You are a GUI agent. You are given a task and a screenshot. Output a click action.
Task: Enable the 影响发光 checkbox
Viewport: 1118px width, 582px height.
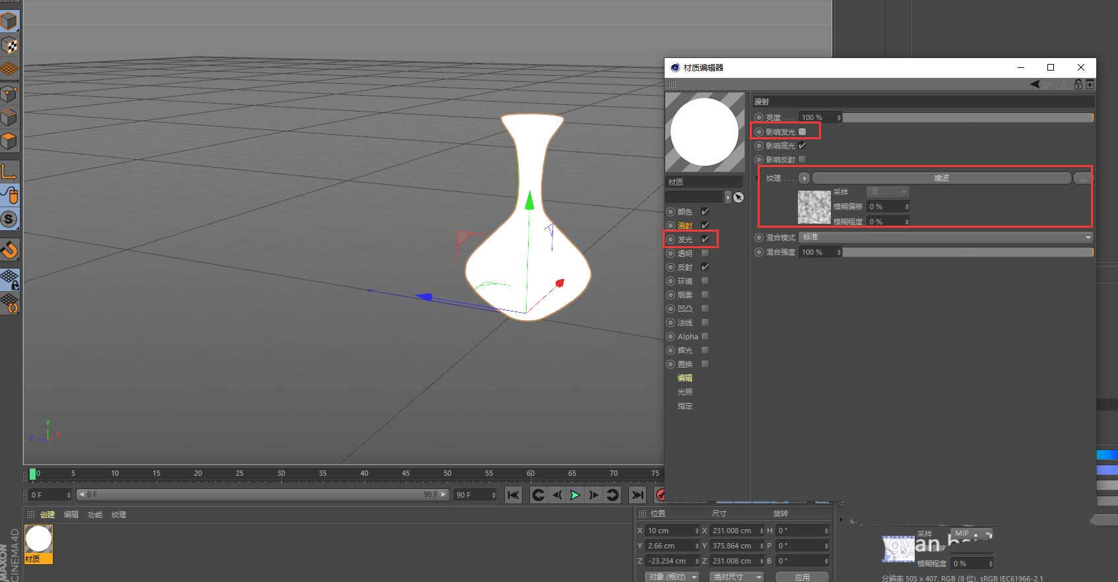point(803,132)
